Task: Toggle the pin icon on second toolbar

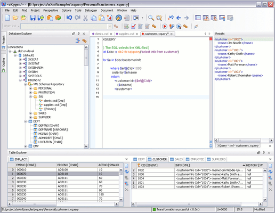Action: pyautogui.click(x=196, y=27)
